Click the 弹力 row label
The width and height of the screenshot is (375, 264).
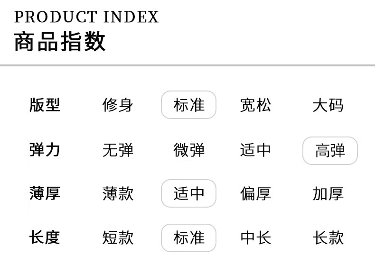pyautogui.click(x=45, y=150)
